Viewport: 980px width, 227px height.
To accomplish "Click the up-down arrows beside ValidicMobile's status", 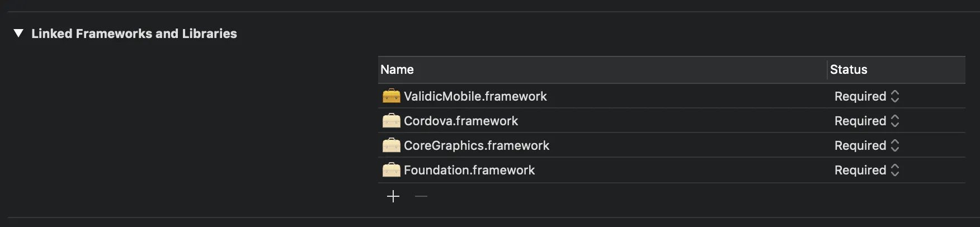I will (x=895, y=96).
